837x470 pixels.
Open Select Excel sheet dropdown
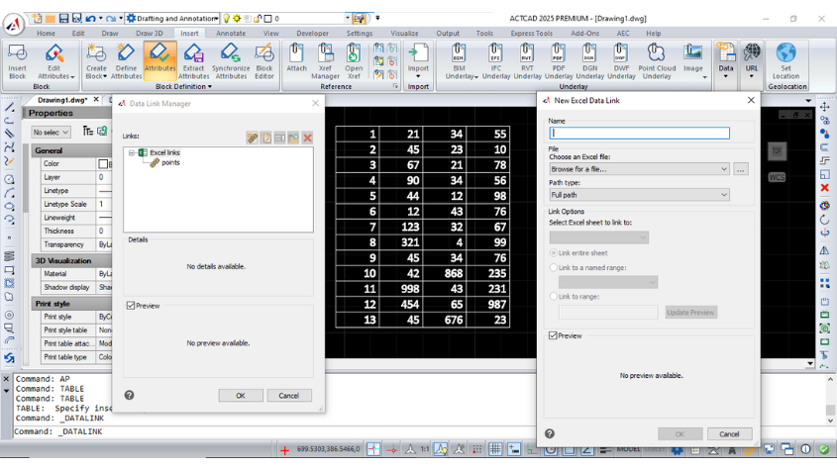[598, 237]
